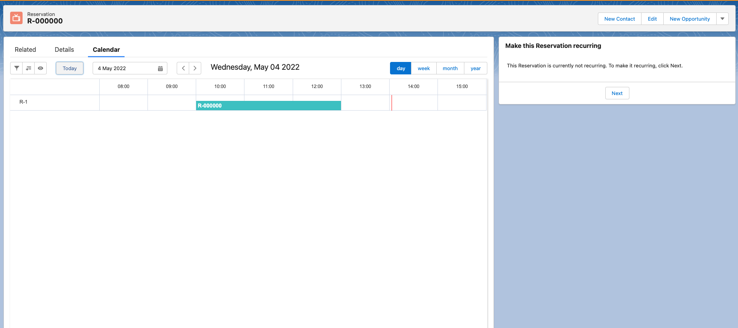This screenshot has width=738, height=328.
Task: Switch calendar to day view
Action: [x=401, y=68]
